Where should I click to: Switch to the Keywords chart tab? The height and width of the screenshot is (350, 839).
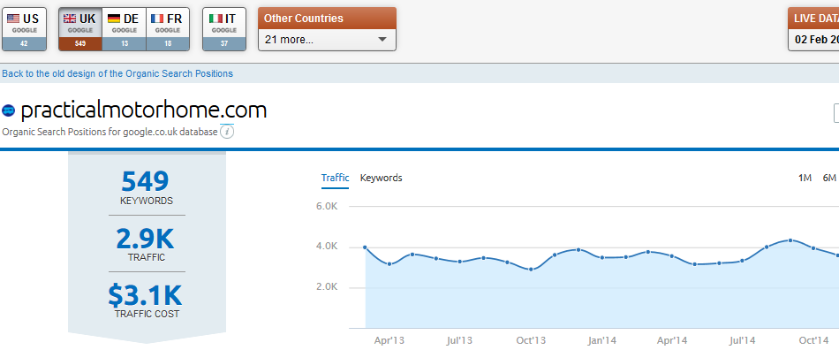point(381,178)
